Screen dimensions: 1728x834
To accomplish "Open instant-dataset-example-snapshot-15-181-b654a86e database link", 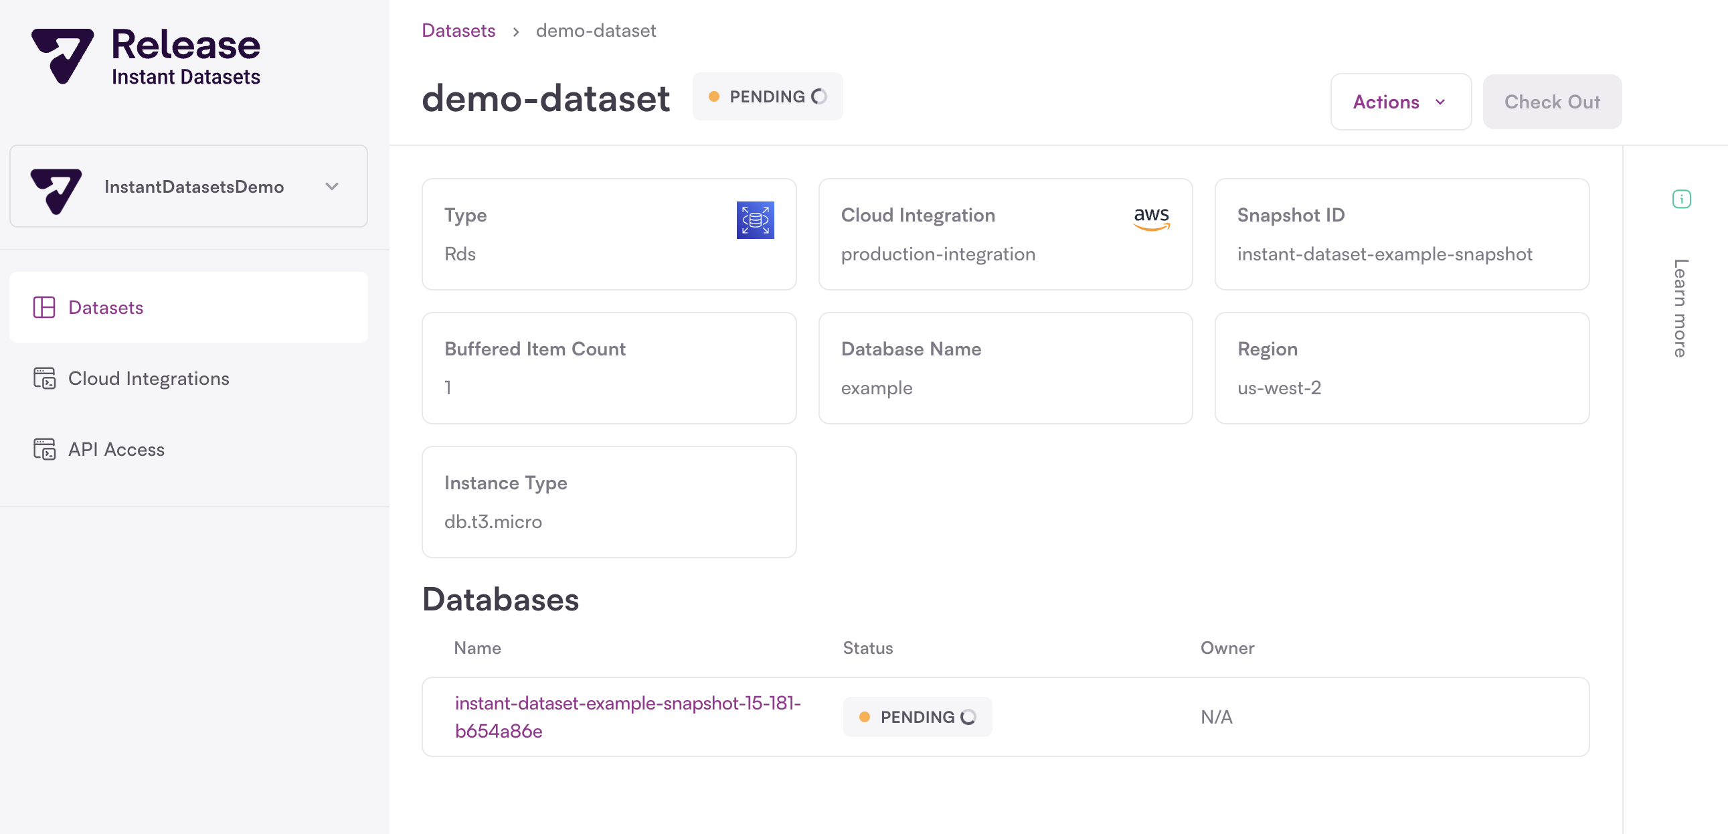I will point(627,717).
